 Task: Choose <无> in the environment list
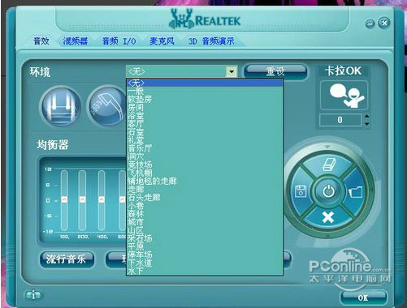pyautogui.click(x=205, y=83)
